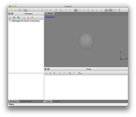Save project using the floppy disk icon
The height and width of the screenshot is (117, 136).
tap(20, 10)
